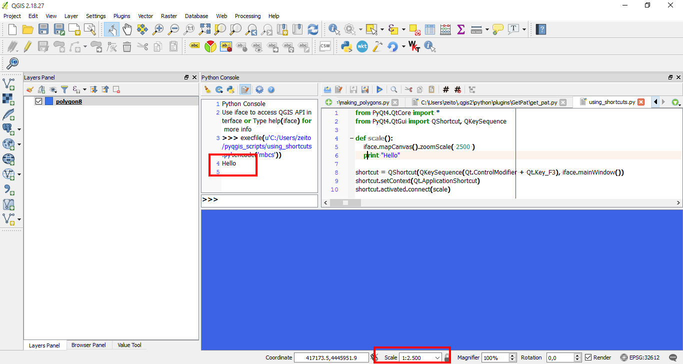This screenshot has height=364, width=683.
Task: Toggle editing with the yellow pencil icon
Action: [28, 46]
